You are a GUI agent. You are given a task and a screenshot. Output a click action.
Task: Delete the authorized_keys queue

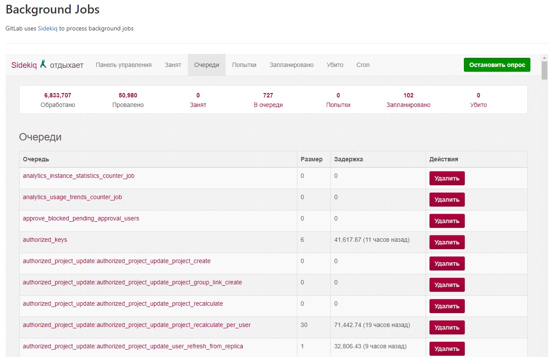[x=446, y=242]
